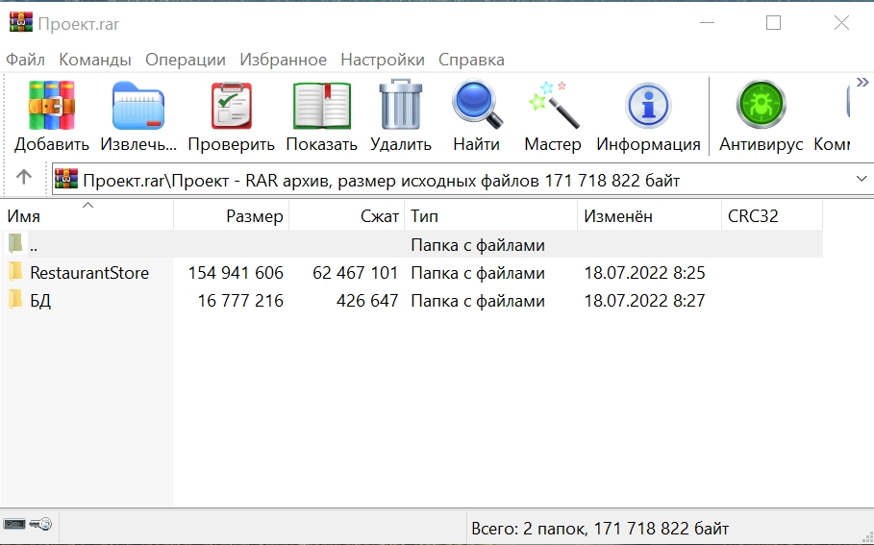Sort by the Изменён column header
This screenshot has width=874, height=545.
[617, 216]
